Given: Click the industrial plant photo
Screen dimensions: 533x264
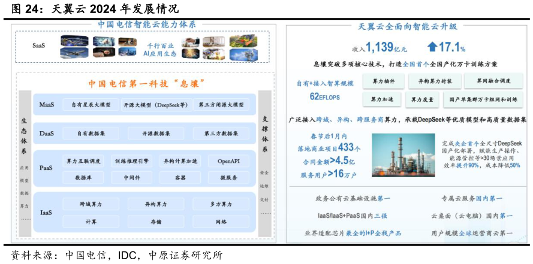Looking at the screenshot, I should click(403, 156).
